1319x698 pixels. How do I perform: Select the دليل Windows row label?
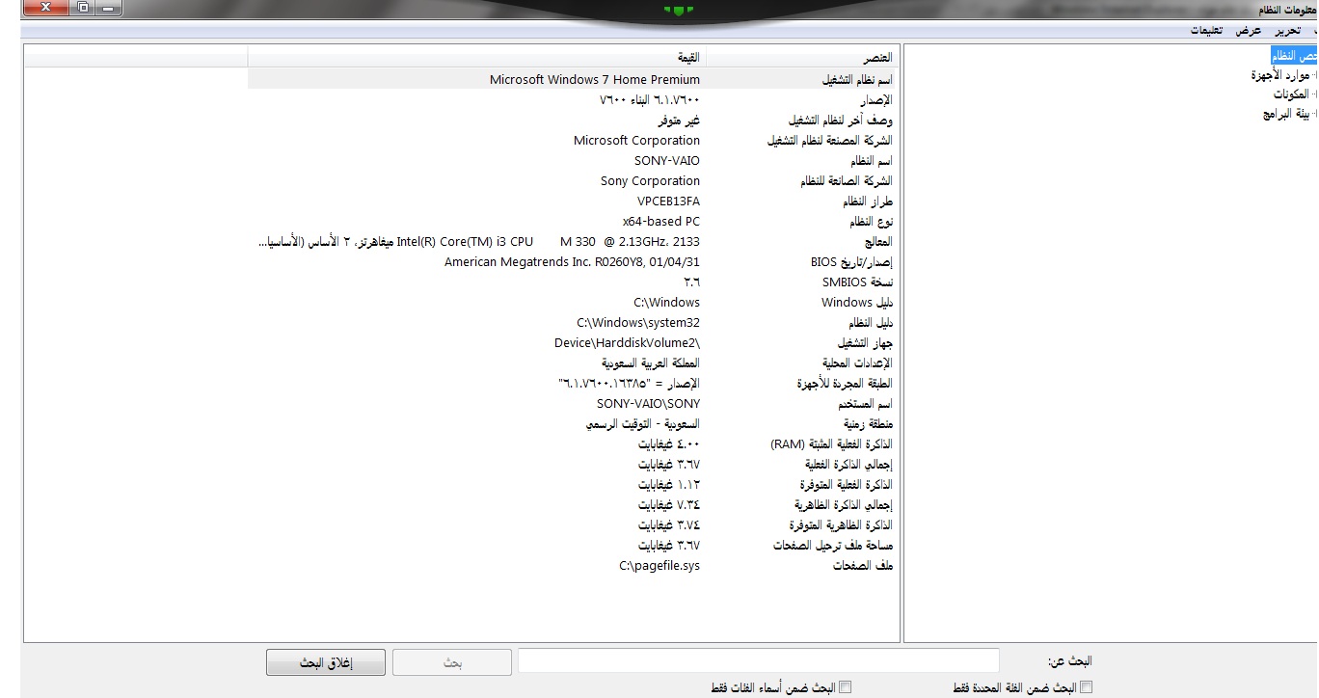[857, 303]
